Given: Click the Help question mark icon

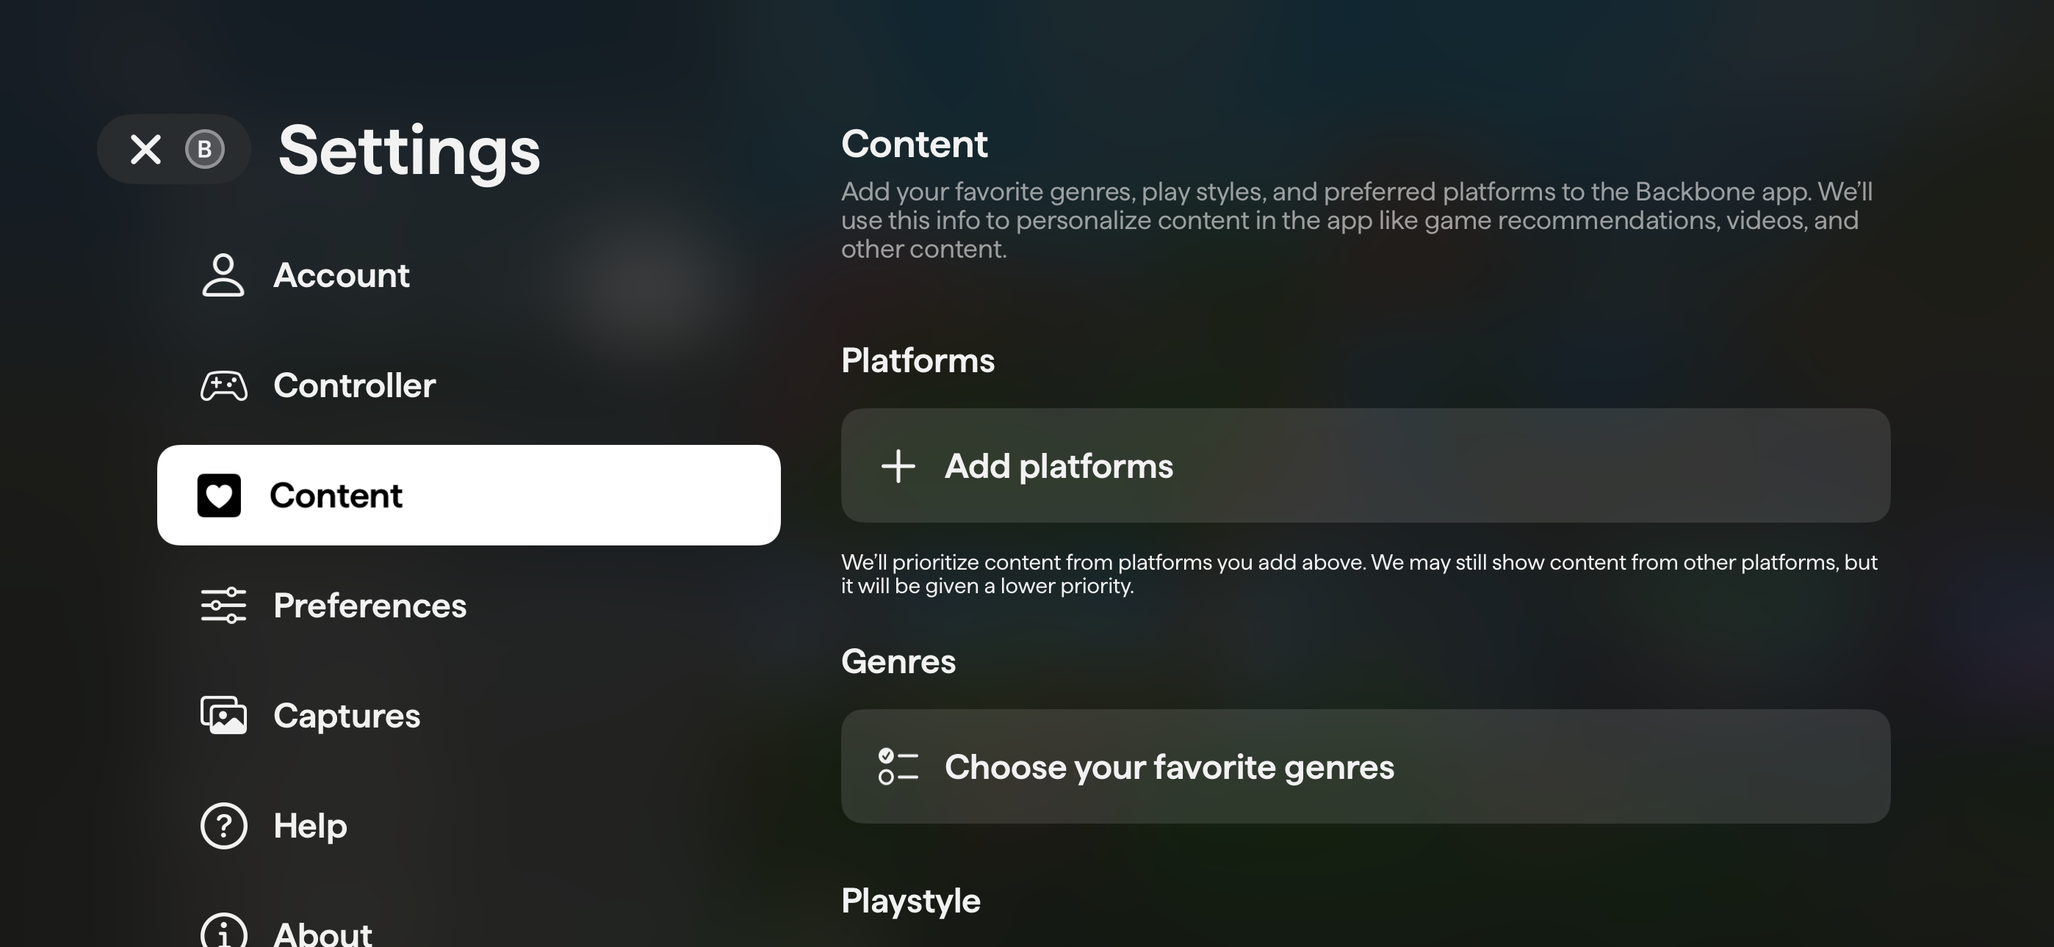Looking at the screenshot, I should [x=223, y=826].
